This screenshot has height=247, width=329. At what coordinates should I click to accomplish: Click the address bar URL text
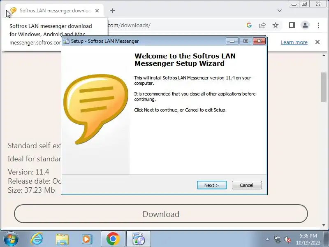(x=129, y=25)
